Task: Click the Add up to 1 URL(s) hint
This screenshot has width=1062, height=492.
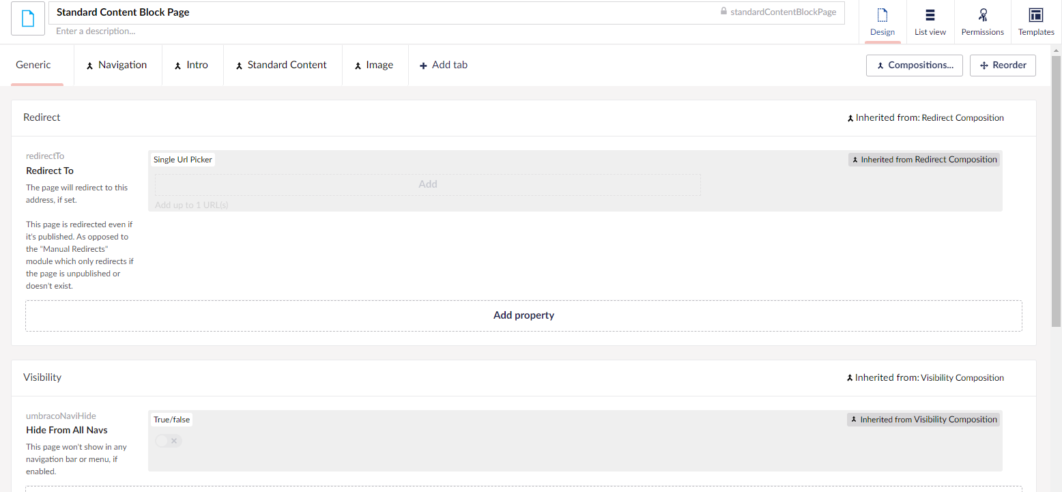Action: click(x=192, y=205)
